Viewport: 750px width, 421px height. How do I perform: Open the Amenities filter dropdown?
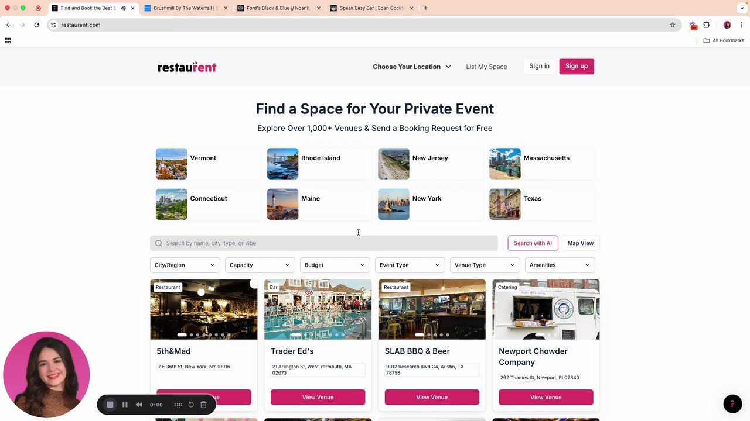point(560,265)
